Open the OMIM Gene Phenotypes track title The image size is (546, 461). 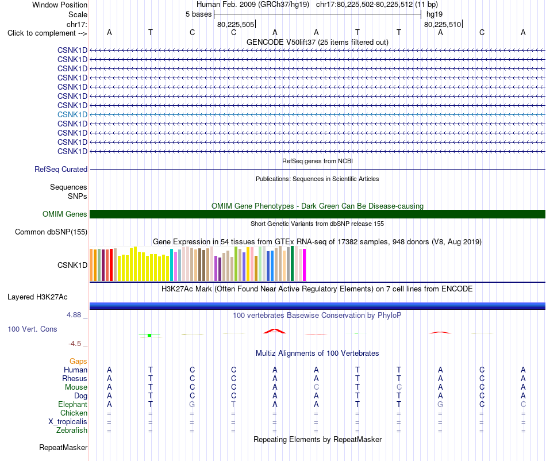click(x=317, y=206)
